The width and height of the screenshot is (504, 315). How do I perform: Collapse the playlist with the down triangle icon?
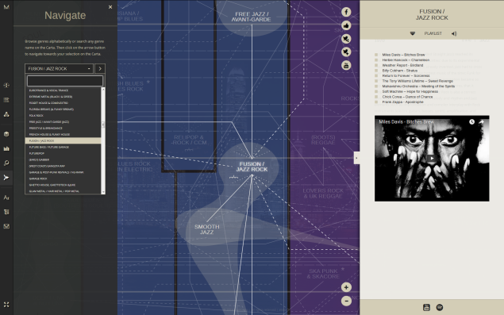413,33
